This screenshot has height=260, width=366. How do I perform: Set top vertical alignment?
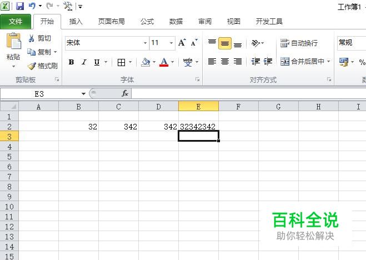tap(212, 43)
